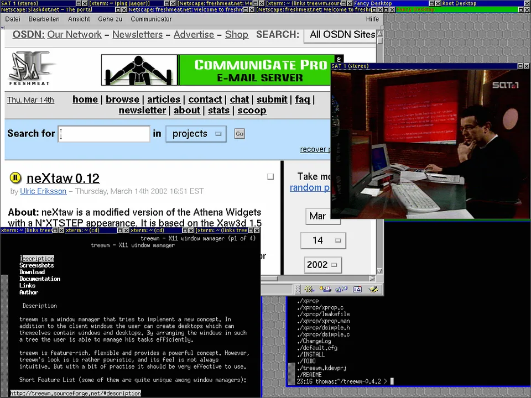Open the Netscape Inbox mail icon

pos(325,289)
